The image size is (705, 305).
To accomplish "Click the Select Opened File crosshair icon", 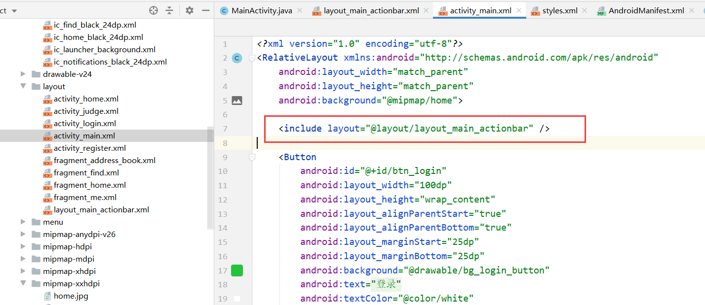I will (153, 10).
